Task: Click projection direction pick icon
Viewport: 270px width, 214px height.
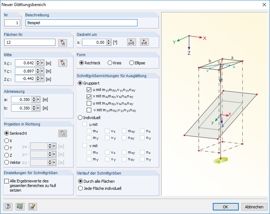Action: 63,133
